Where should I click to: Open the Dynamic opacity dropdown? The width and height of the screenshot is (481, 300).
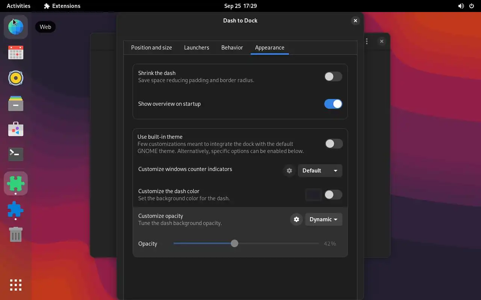coord(324,219)
